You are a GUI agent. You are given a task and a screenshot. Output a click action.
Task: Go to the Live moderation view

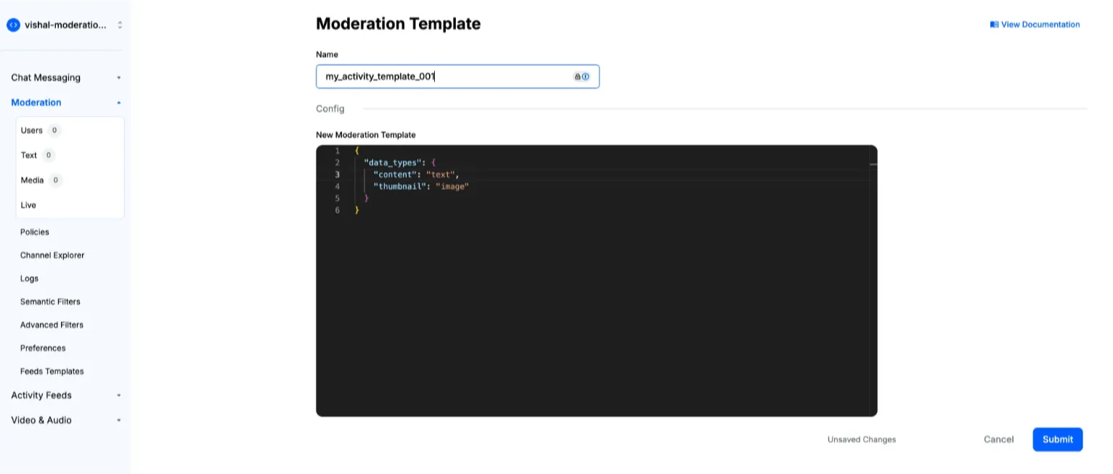tap(28, 205)
